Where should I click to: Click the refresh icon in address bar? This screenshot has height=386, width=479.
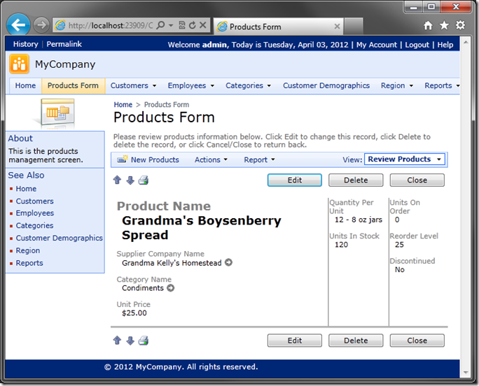coord(192,25)
